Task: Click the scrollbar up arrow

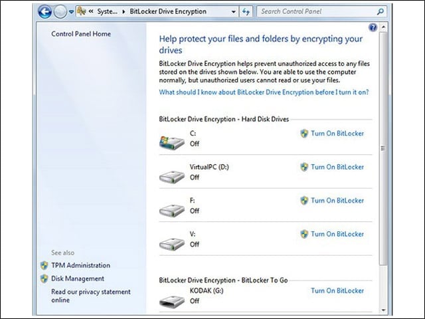Action: pos(383,27)
